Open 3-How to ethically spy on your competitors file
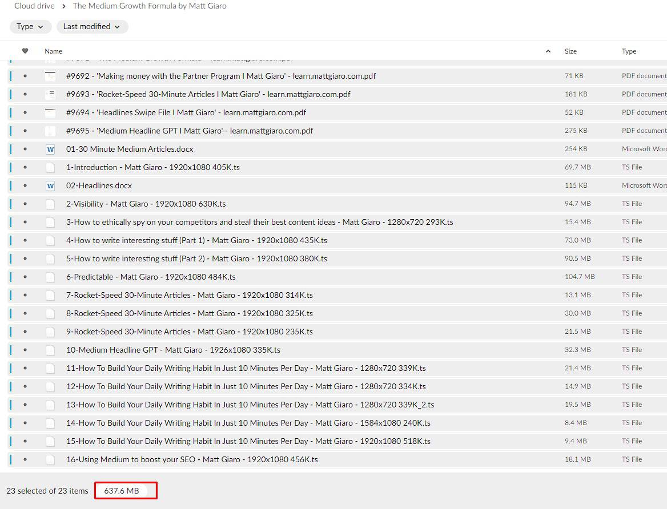 coord(259,223)
